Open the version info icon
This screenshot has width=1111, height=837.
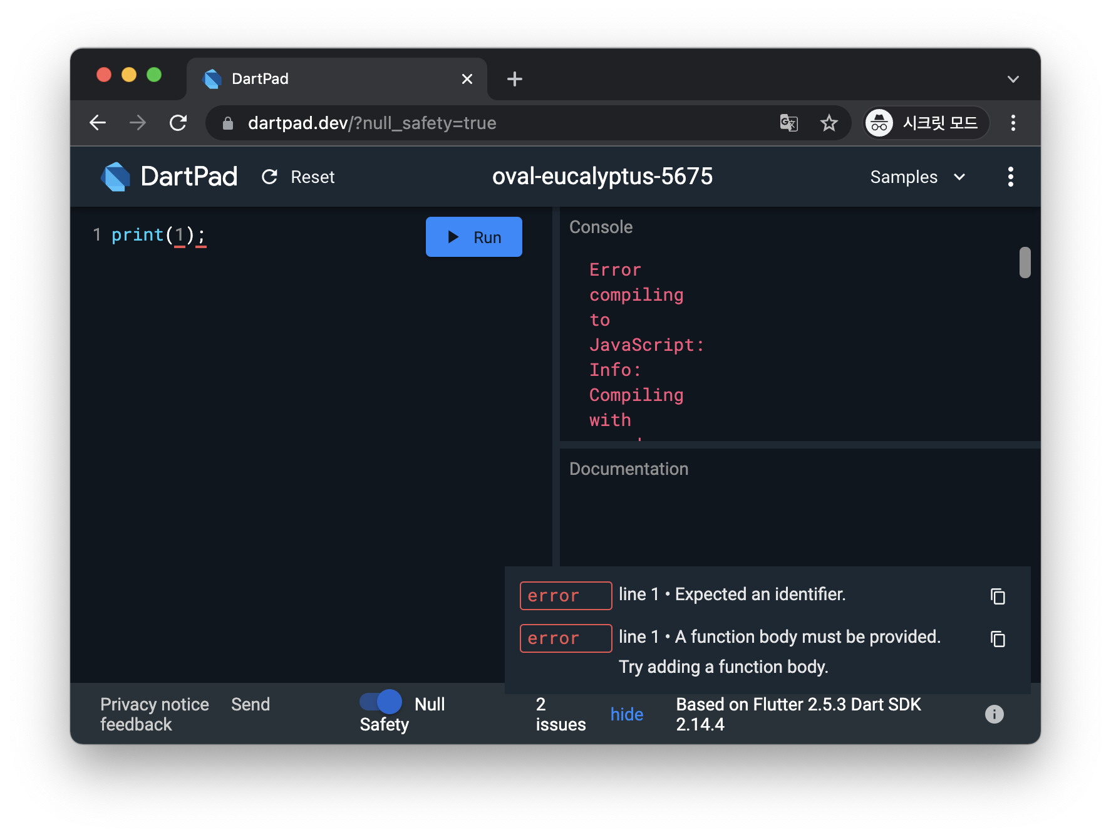pyautogui.click(x=995, y=714)
